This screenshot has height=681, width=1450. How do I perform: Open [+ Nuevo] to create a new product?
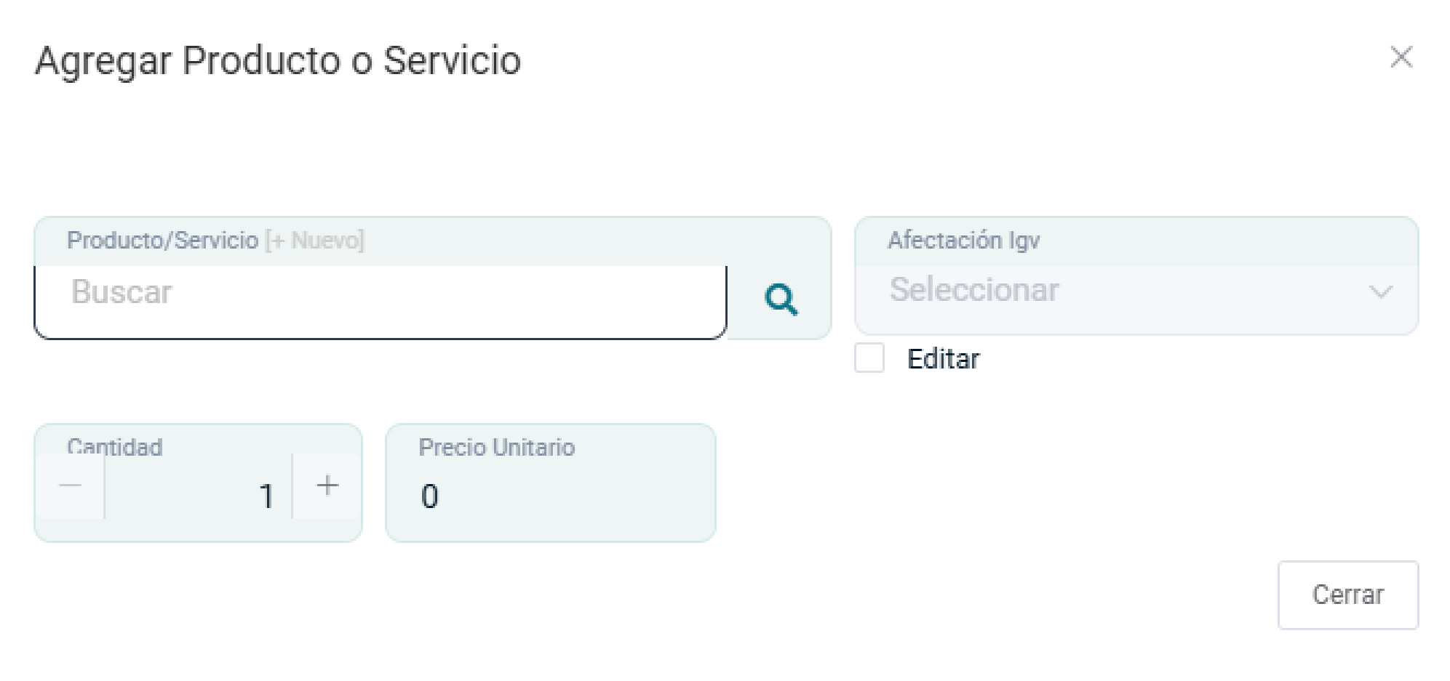314,240
